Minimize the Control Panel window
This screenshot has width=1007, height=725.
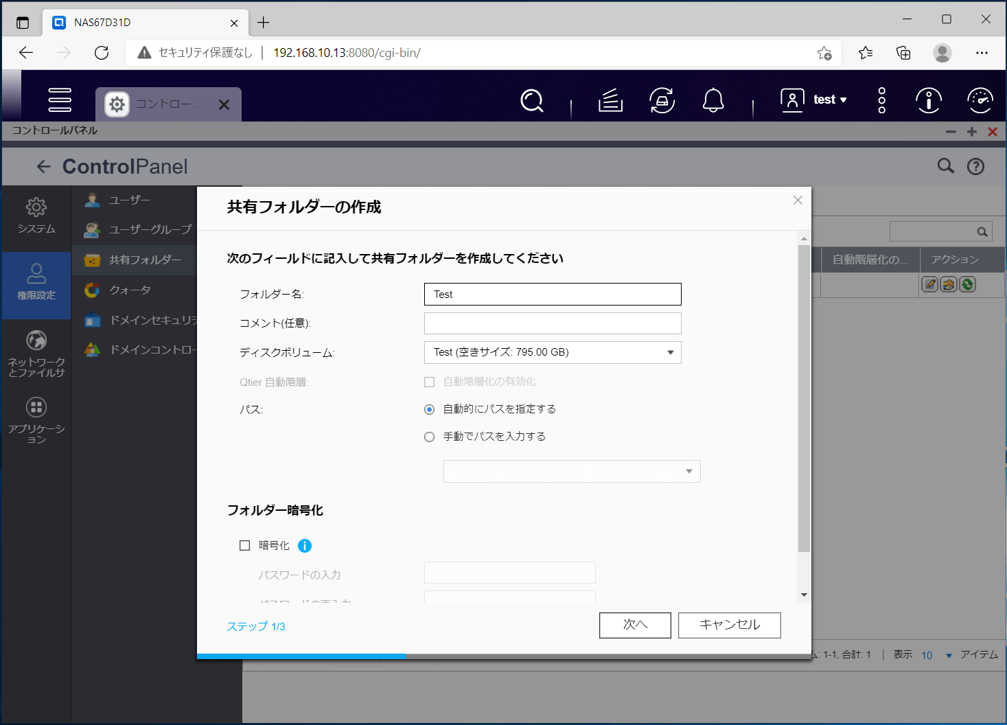click(951, 132)
